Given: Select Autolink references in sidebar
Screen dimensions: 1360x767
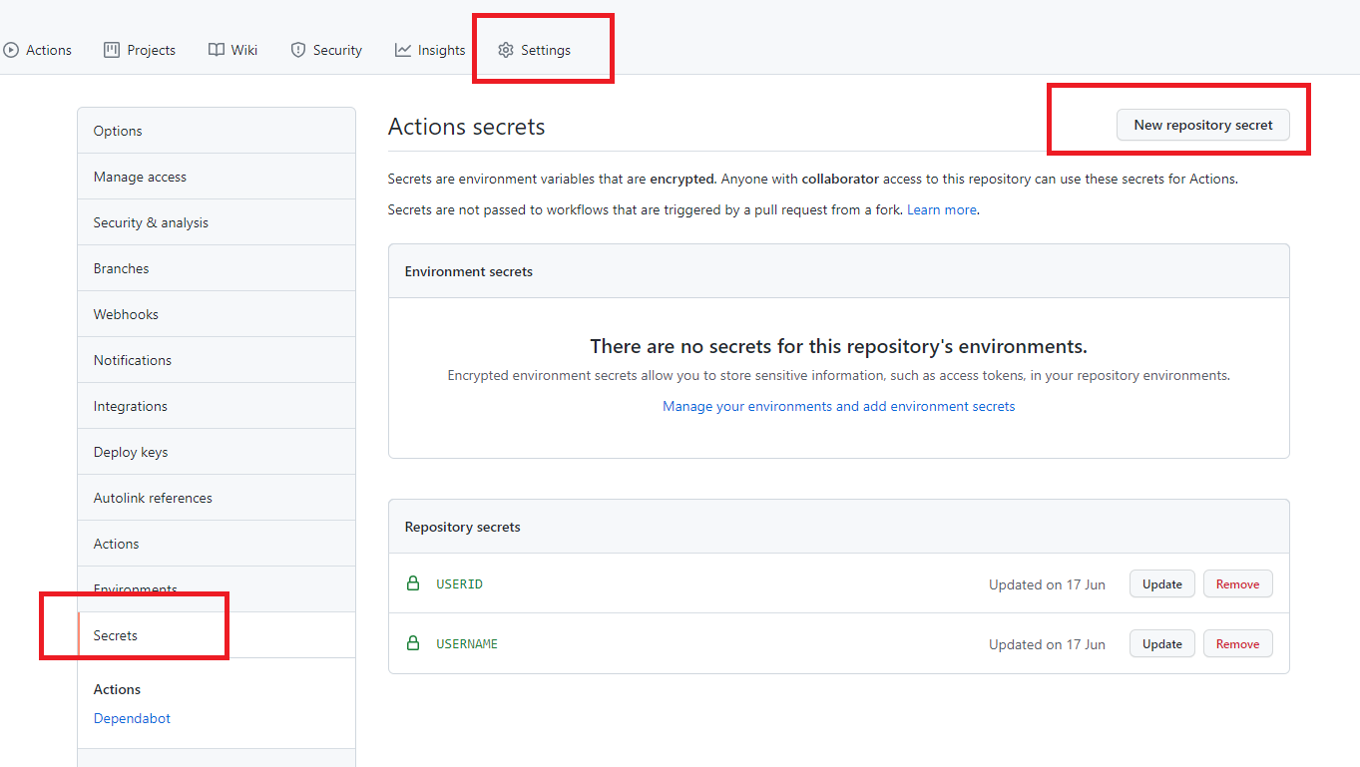Looking at the screenshot, I should (217, 498).
